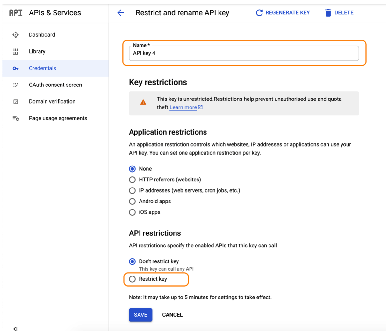Switch to the Credentials section

[42, 68]
